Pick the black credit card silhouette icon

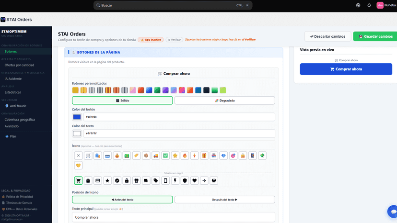point(98,180)
